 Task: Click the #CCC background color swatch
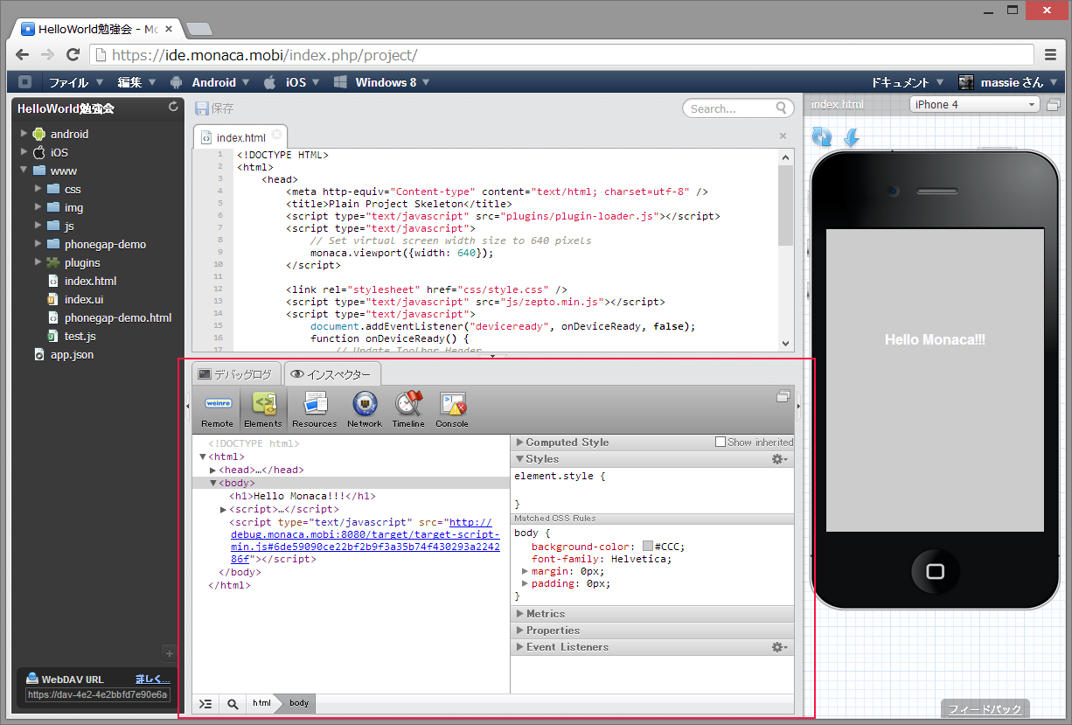click(648, 547)
